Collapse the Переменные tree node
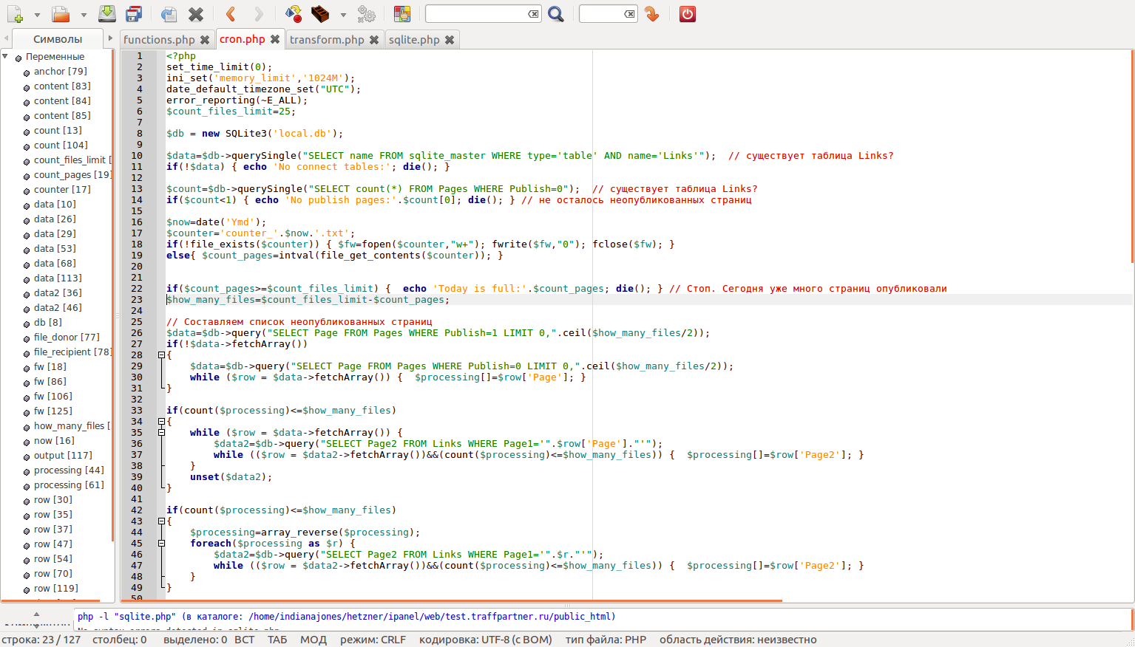The height and width of the screenshot is (647, 1135). point(6,56)
